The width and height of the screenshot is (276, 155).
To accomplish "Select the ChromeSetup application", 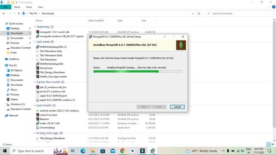I will (47, 127).
